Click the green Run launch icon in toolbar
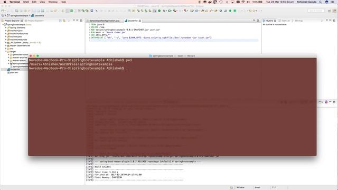Viewport: 338px width, 190px height. point(170,11)
